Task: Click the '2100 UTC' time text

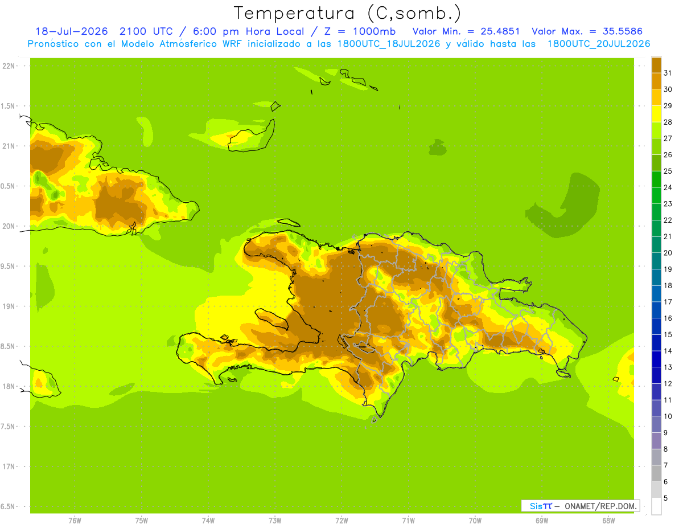Action: click(x=146, y=31)
